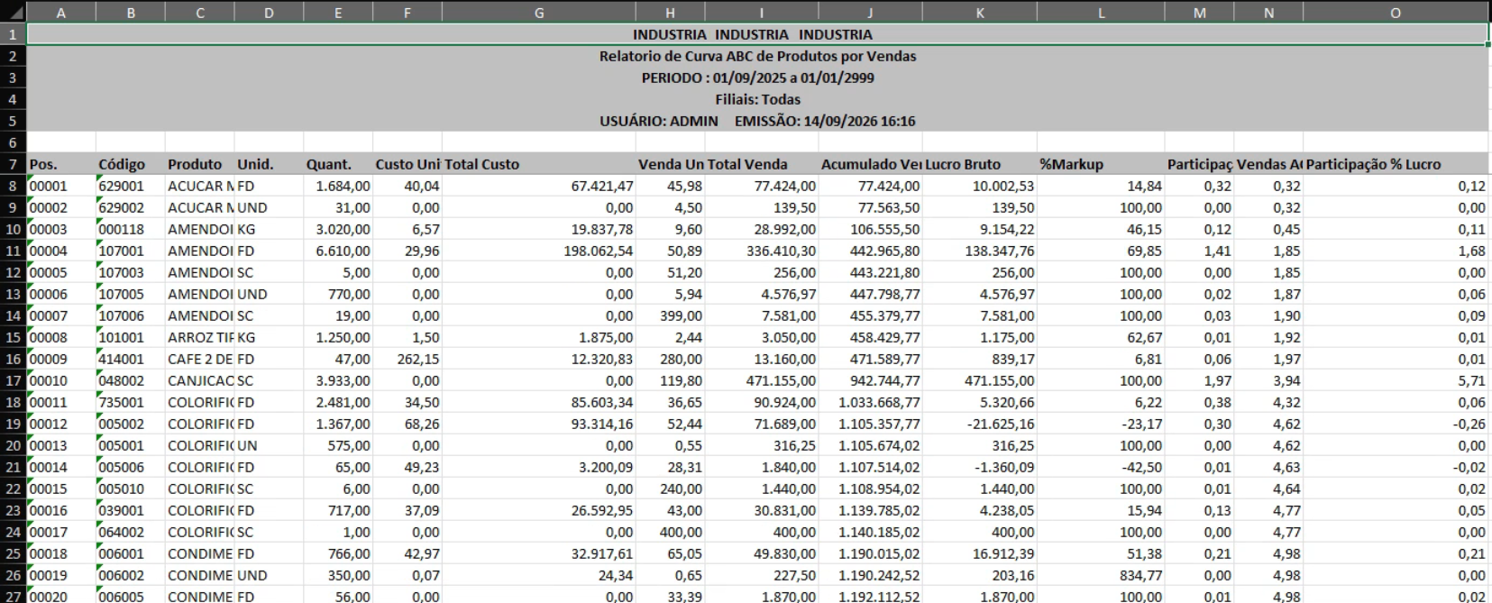Click cell with code 629001

point(130,186)
